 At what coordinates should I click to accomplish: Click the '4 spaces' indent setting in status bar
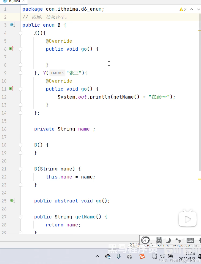click(x=182, y=245)
